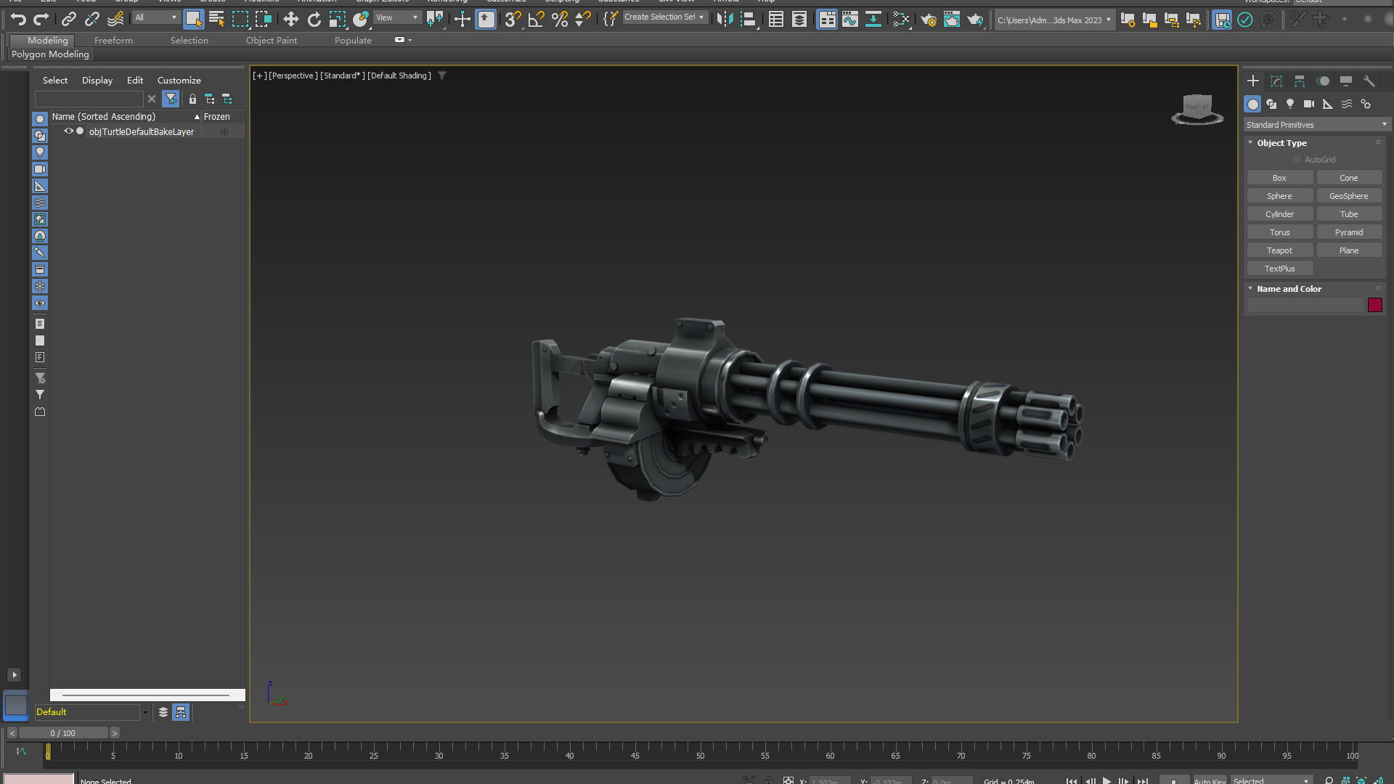The image size is (1394, 784).
Task: Click the object color swatch
Action: (x=1374, y=305)
